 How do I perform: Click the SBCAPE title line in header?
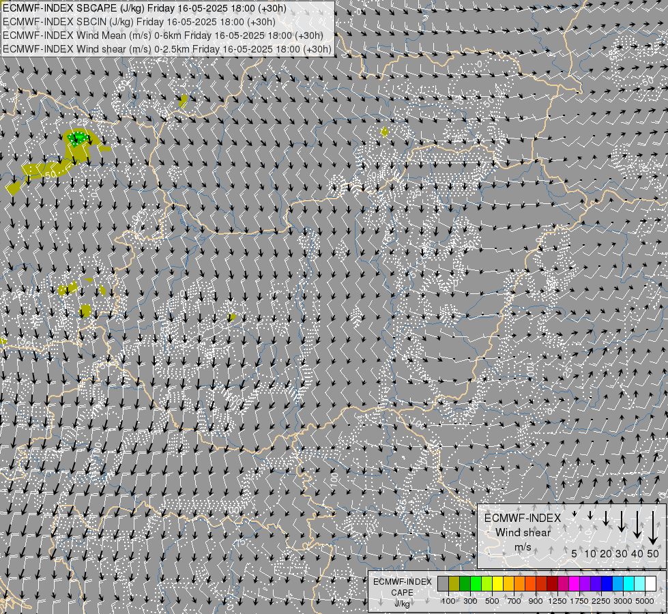coord(145,8)
